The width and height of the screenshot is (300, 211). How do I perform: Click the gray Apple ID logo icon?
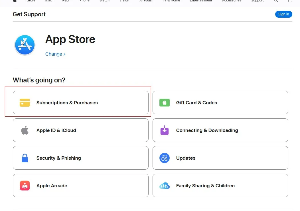[25, 130]
